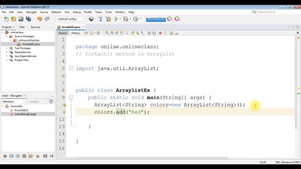Viewport: 301px width, 169px height.
Task: Expand the Java Dependencies node
Action: [7, 56]
